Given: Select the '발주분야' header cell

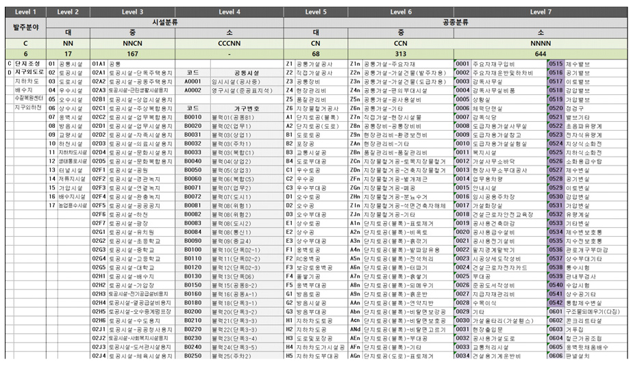Looking at the screenshot, I should 25,27.
